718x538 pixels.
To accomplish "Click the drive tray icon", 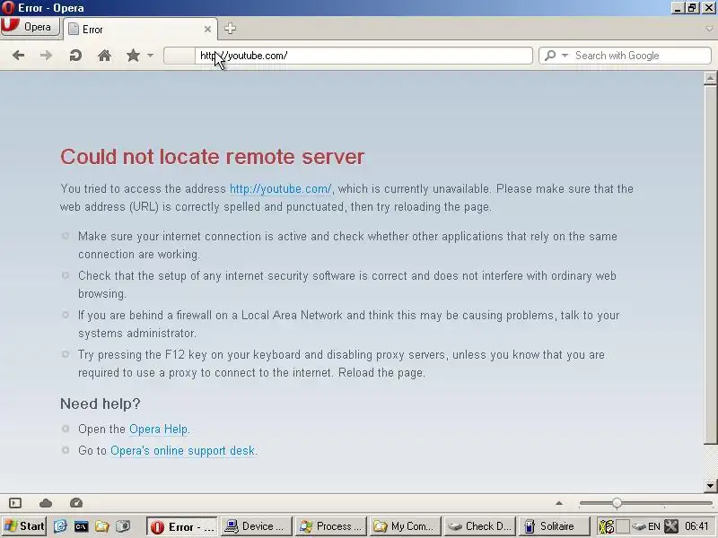I will [x=639, y=527].
